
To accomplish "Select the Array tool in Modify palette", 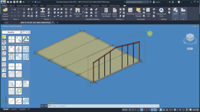I will click(x=26, y=49).
